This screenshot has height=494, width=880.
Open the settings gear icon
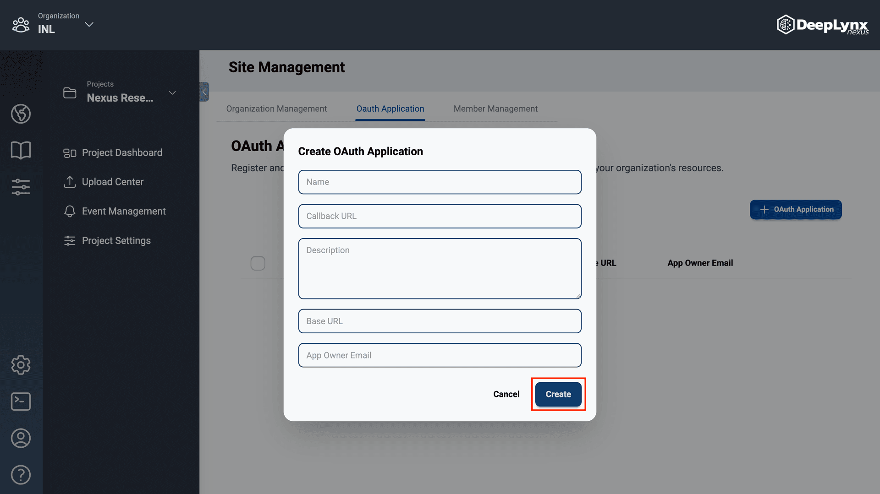21,365
